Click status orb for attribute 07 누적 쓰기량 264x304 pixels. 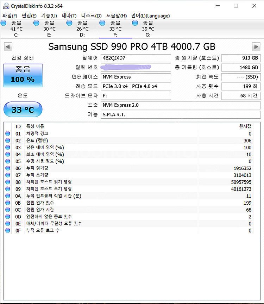pyautogui.click(x=8, y=175)
